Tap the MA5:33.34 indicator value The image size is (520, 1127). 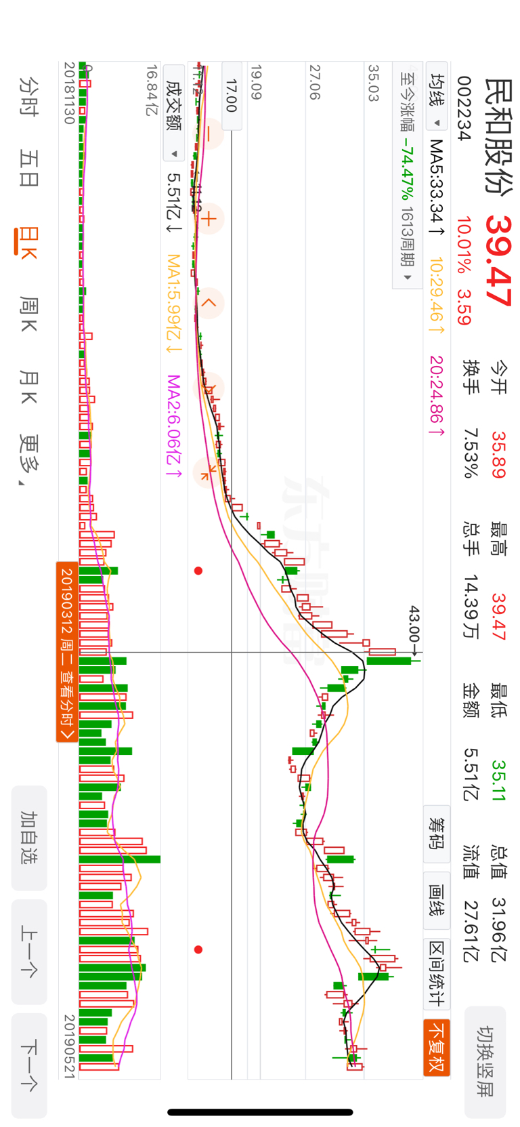coord(437,188)
